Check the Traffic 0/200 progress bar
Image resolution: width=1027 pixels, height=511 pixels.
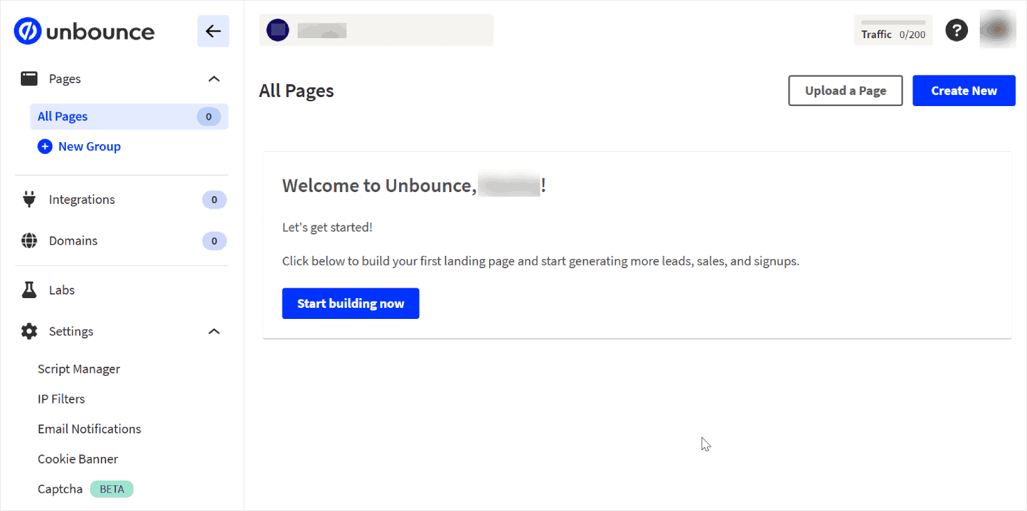tap(893, 21)
